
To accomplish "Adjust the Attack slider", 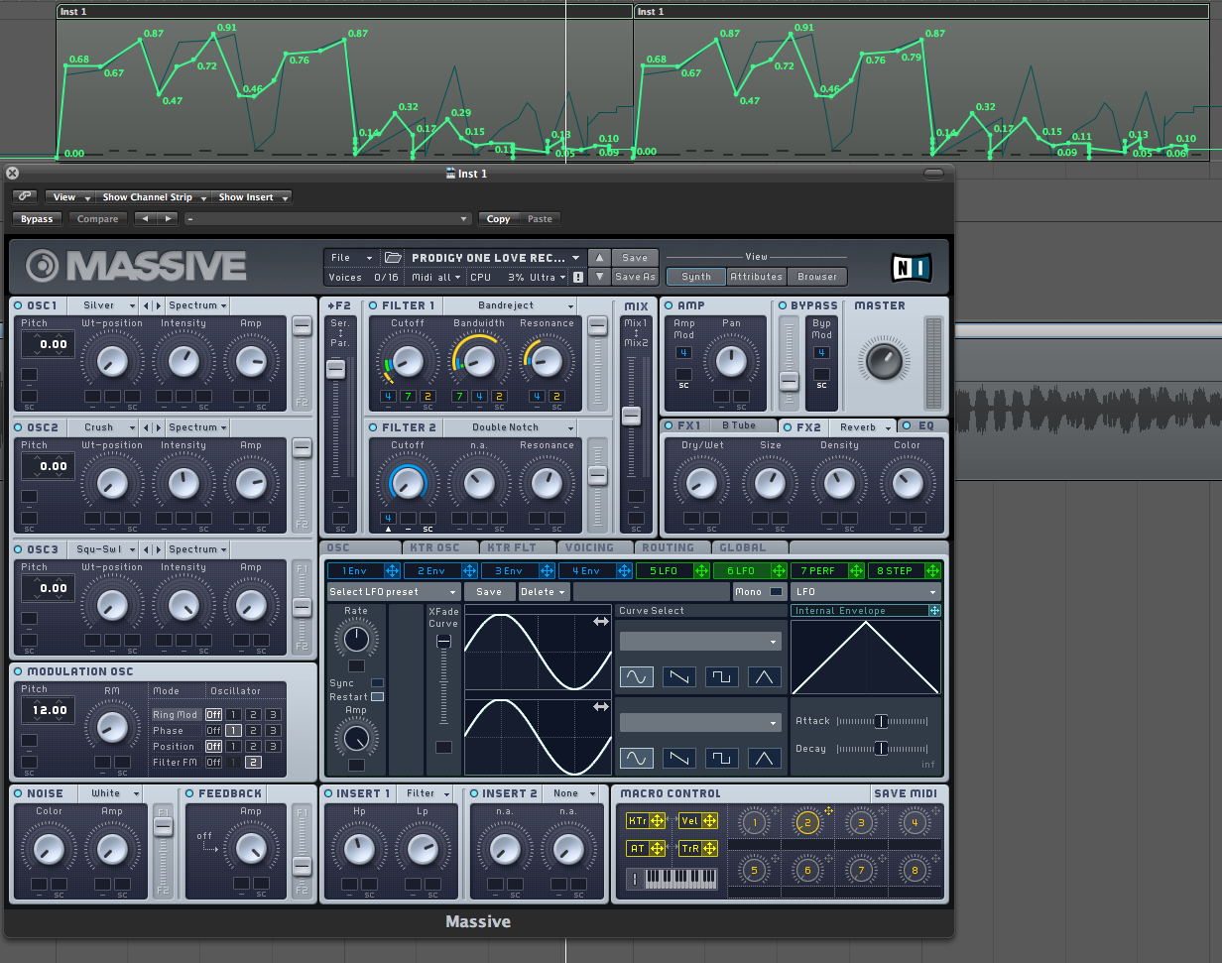I will pyautogui.click(x=881, y=721).
